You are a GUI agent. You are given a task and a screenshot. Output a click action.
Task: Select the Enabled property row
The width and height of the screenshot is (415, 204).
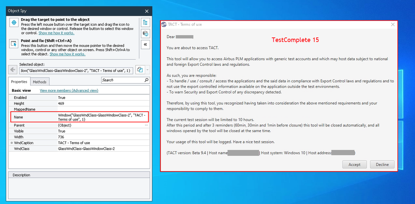tap(79, 98)
